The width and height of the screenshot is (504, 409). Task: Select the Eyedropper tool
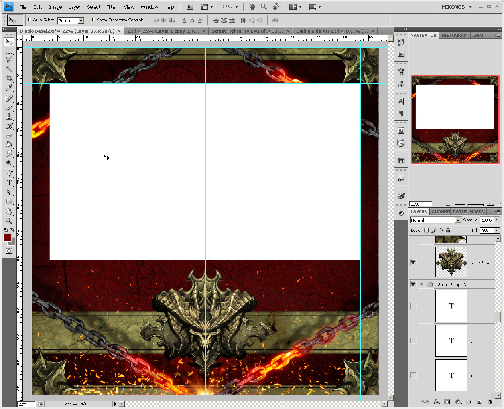point(9,88)
